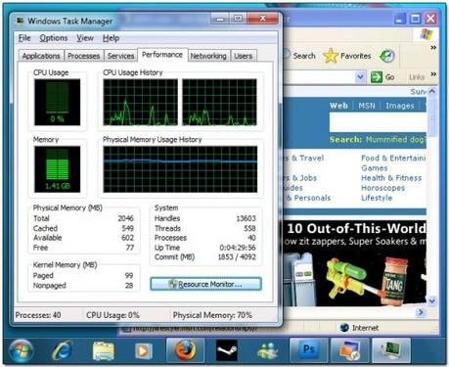Screen dimensions: 449x367
Task: Select the MSN search tab
Action: [367, 106]
